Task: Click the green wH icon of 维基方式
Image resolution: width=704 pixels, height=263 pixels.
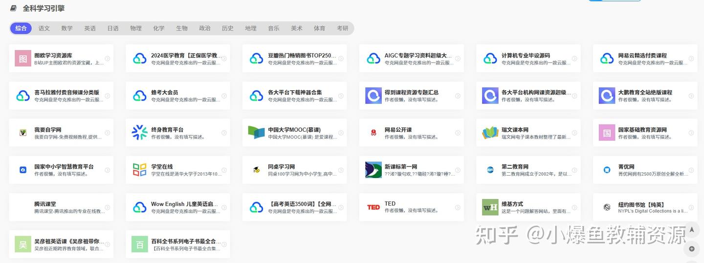Action: point(490,207)
